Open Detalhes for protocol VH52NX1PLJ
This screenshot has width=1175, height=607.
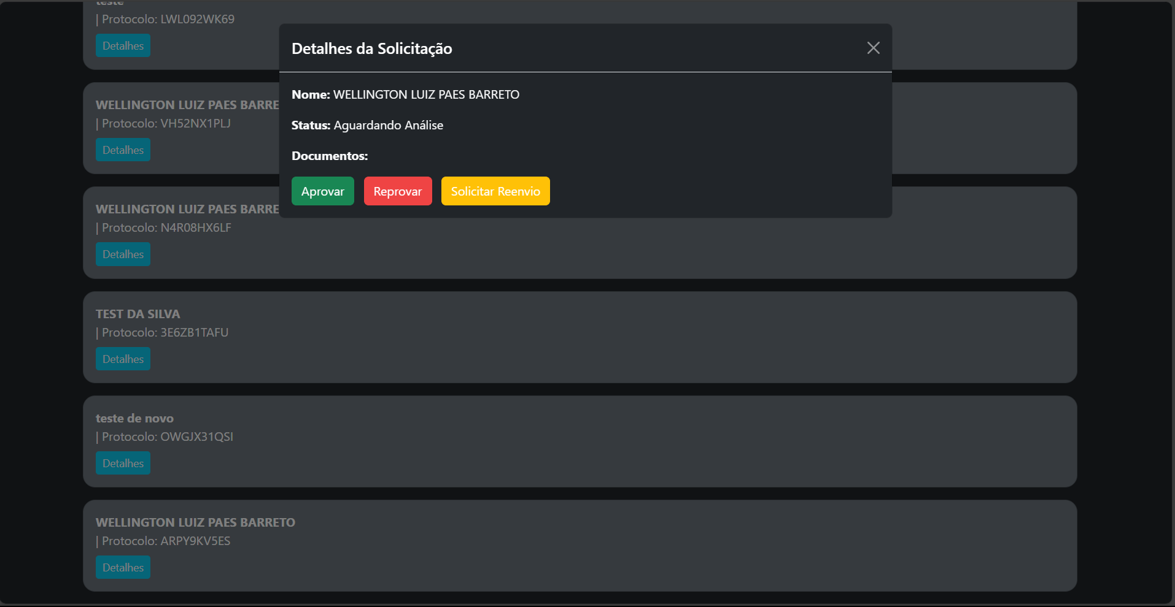pos(123,150)
